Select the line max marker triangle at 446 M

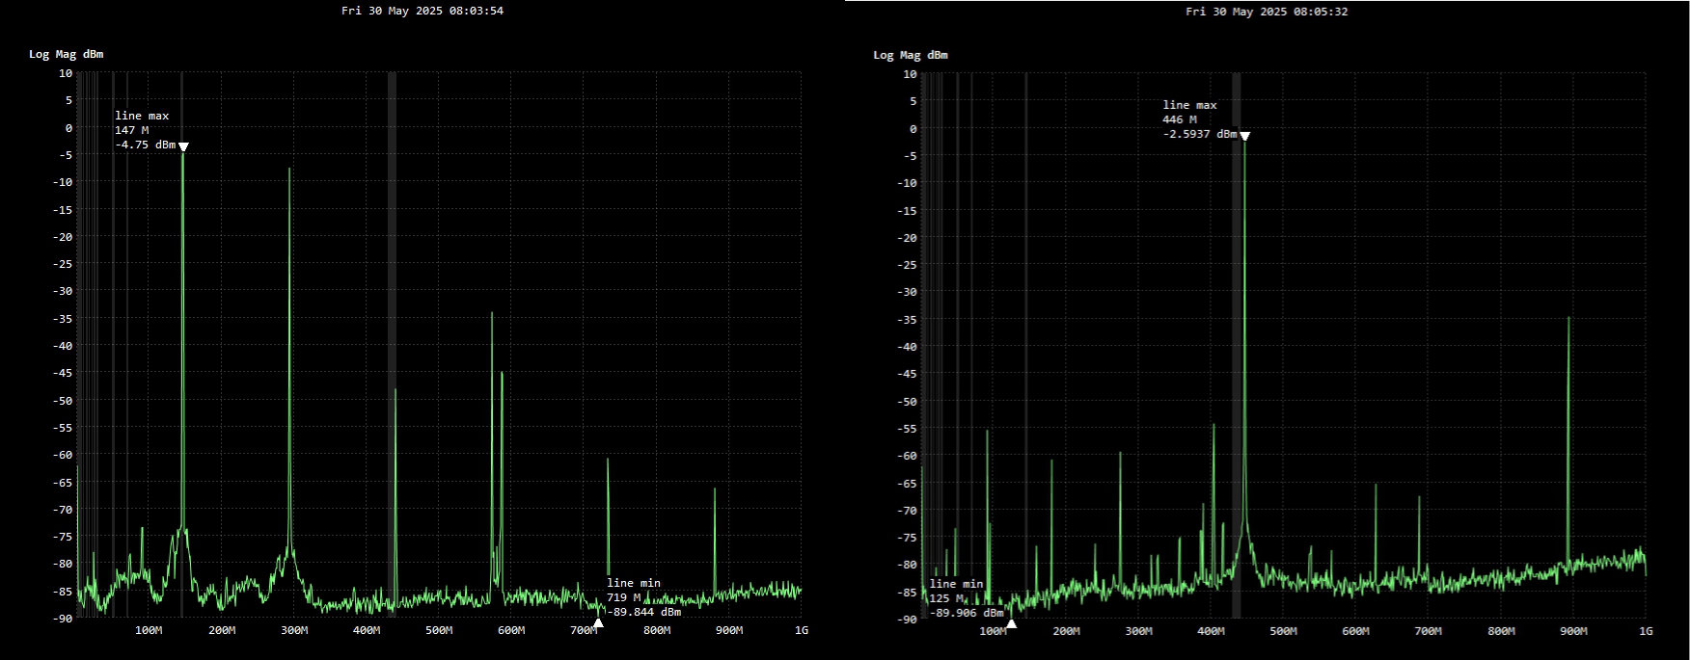point(1244,137)
